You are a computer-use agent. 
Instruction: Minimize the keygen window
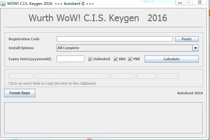coord(180,2)
